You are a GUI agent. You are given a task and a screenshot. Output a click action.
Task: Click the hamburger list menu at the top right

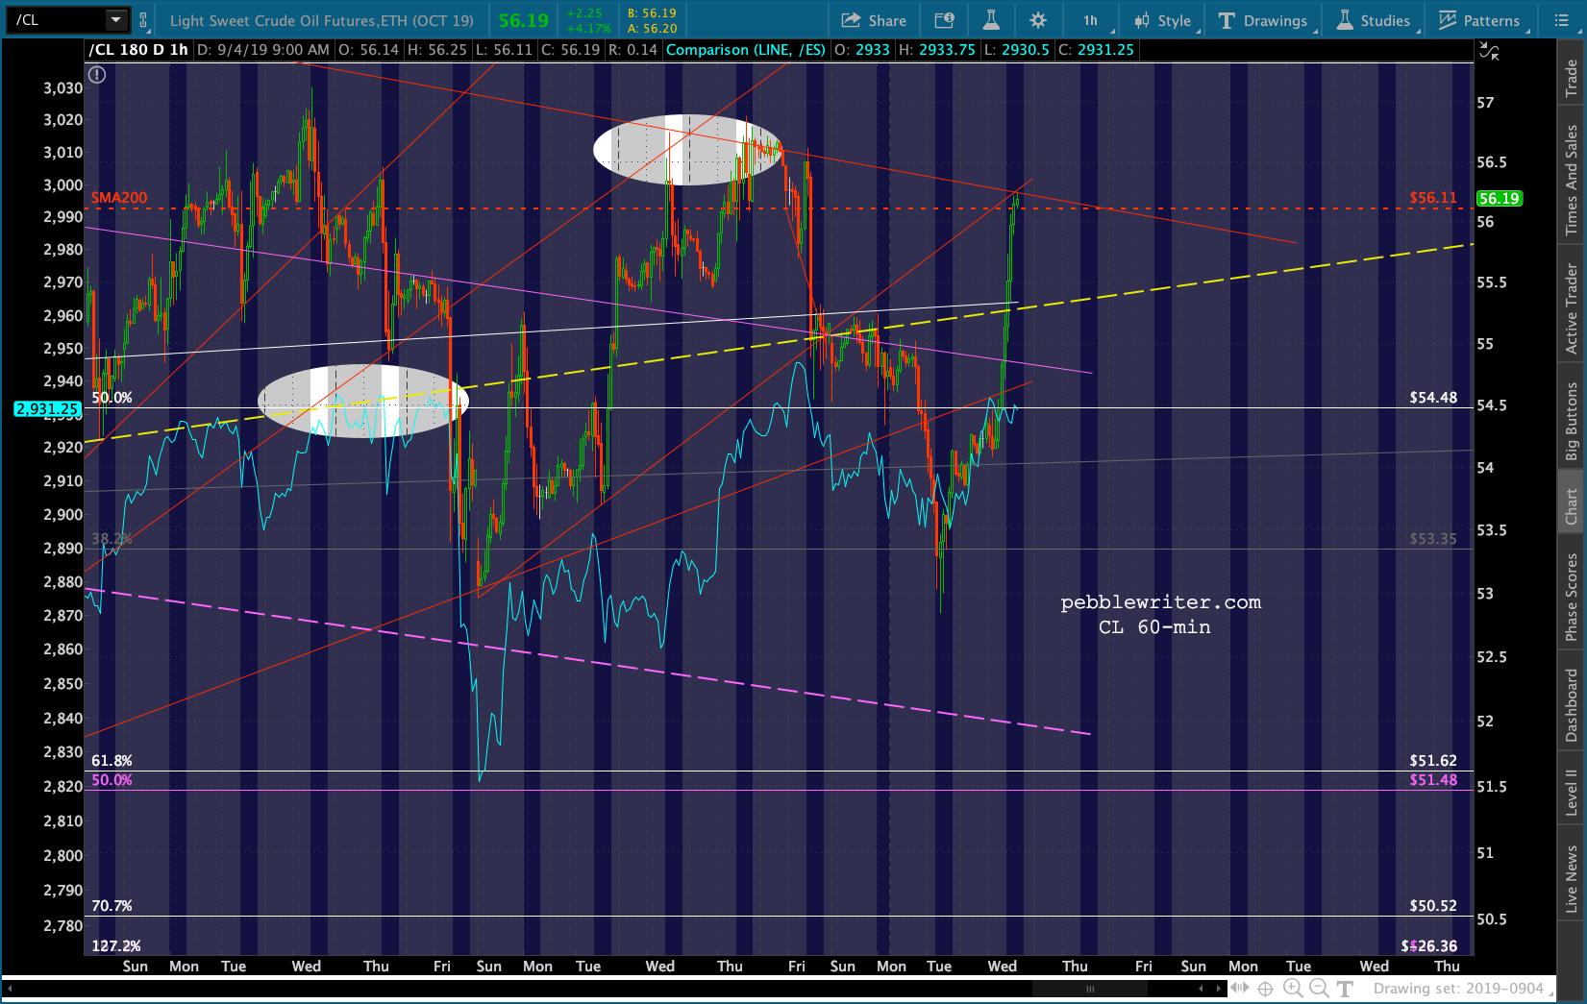[x=1562, y=20]
